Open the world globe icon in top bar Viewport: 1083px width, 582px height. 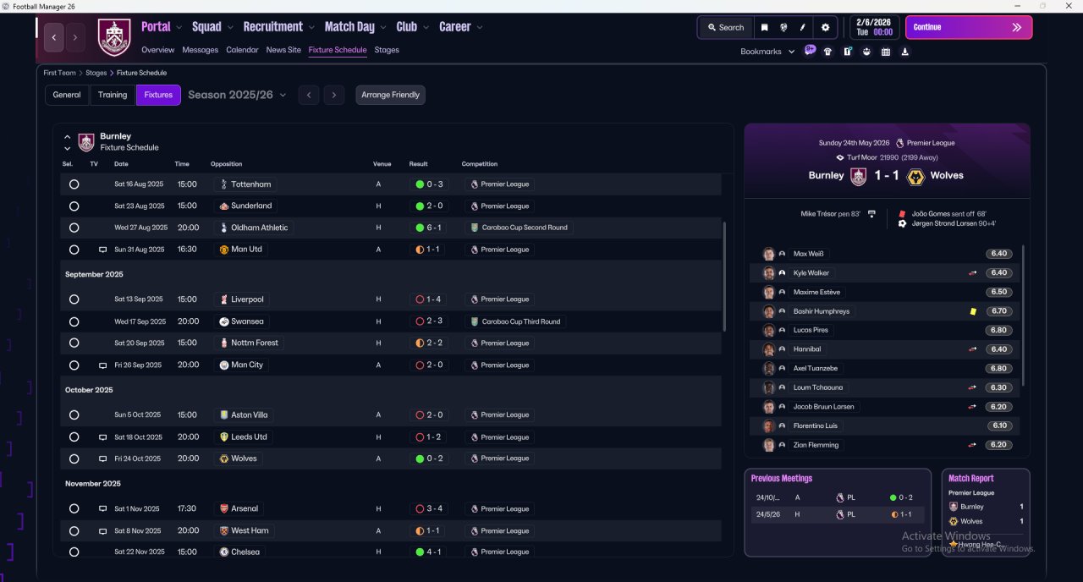click(783, 27)
